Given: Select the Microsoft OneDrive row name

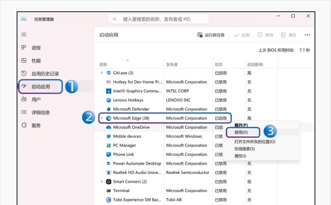Looking at the screenshot, I should click(131, 127).
